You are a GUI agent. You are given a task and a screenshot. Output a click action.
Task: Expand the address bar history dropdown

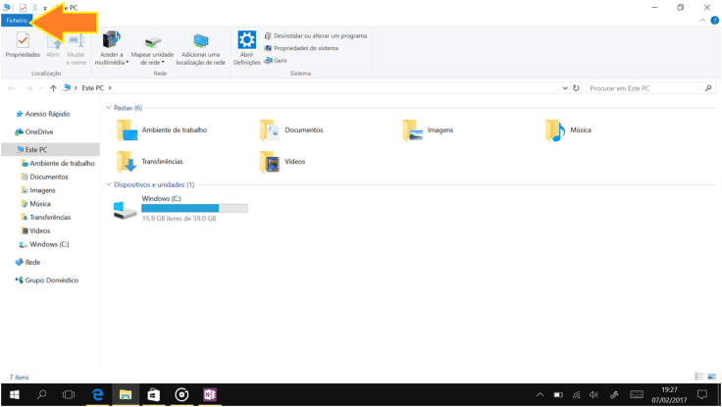pyautogui.click(x=565, y=88)
